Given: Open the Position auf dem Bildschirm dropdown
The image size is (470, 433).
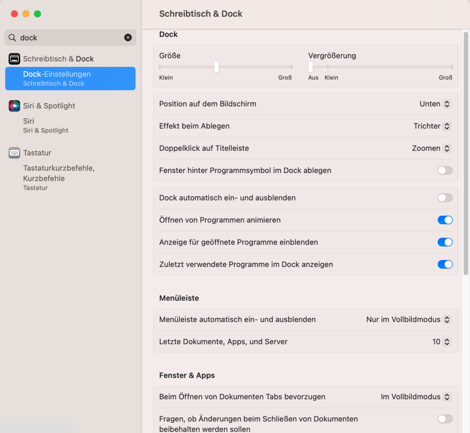Looking at the screenshot, I should pyautogui.click(x=436, y=104).
